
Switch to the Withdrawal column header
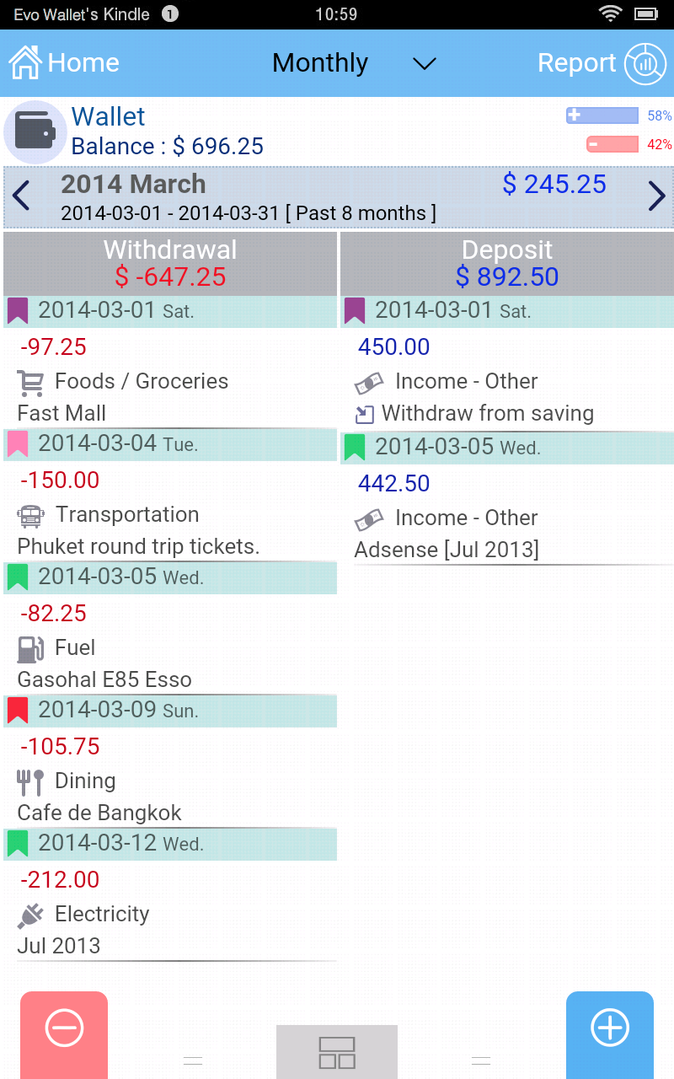(x=168, y=261)
